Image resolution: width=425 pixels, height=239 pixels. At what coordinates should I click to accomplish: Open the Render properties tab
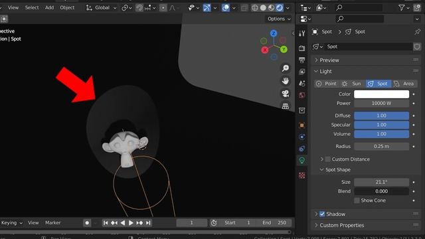pyautogui.click(x=302, y=48)
